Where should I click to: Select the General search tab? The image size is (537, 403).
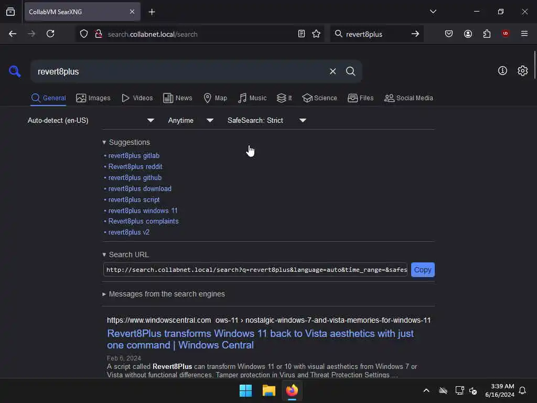coord(48,98)
